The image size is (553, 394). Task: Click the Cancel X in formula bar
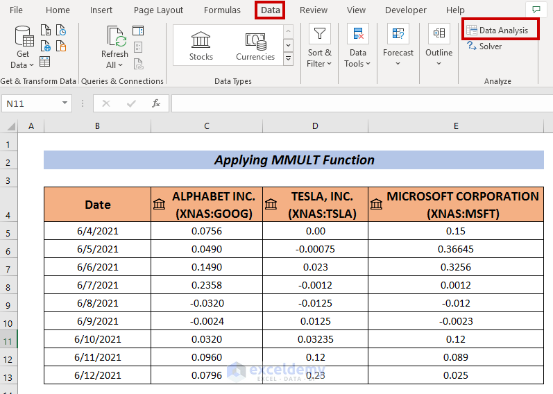pyautogui.click(x=105, y=103)
